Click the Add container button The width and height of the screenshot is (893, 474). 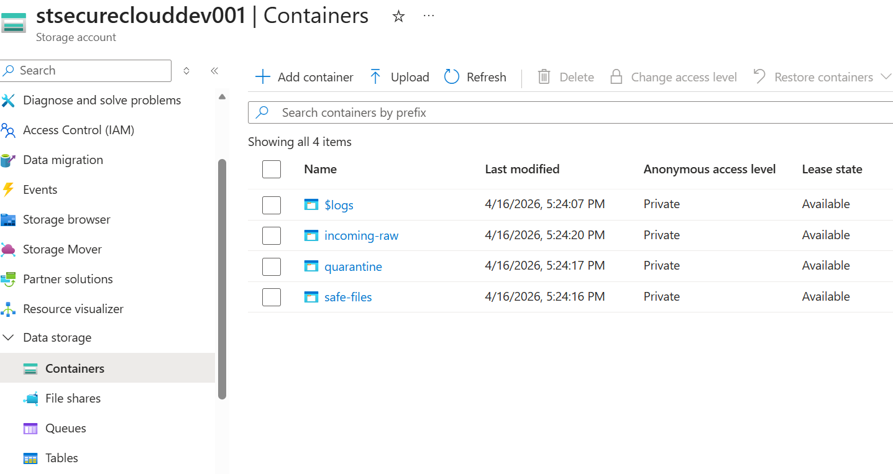coord(304,76)
